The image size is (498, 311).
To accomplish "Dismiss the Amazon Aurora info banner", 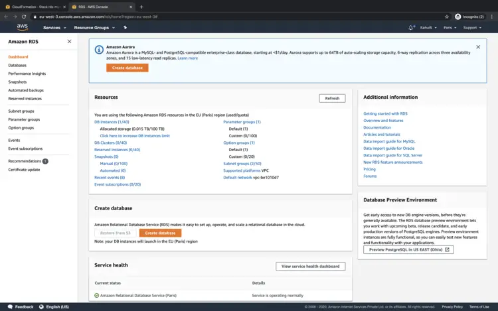I will click(478, 47).
